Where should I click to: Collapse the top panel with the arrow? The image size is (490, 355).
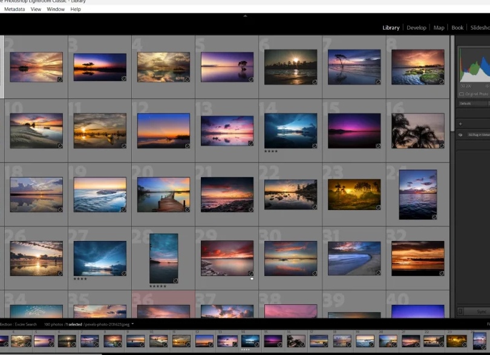coord(246,16)
